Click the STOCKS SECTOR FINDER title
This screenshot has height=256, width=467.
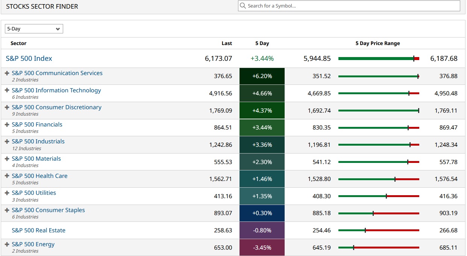[42, 7]
